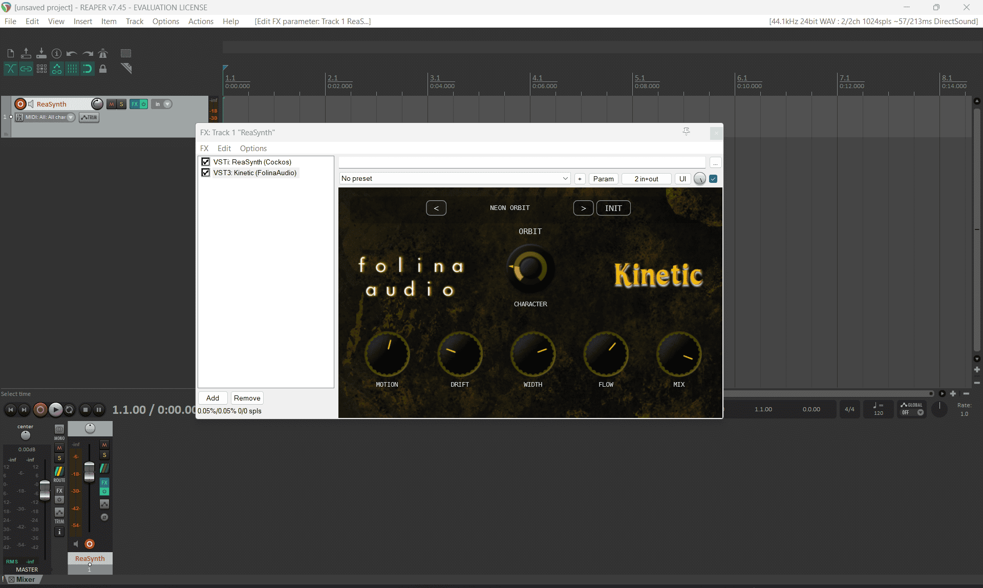
Task: Click the transport stop button
Action: tap(86, 410)
